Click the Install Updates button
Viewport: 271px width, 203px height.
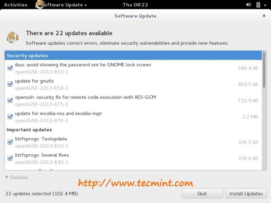pyautogui.click(x=246, y=194)
